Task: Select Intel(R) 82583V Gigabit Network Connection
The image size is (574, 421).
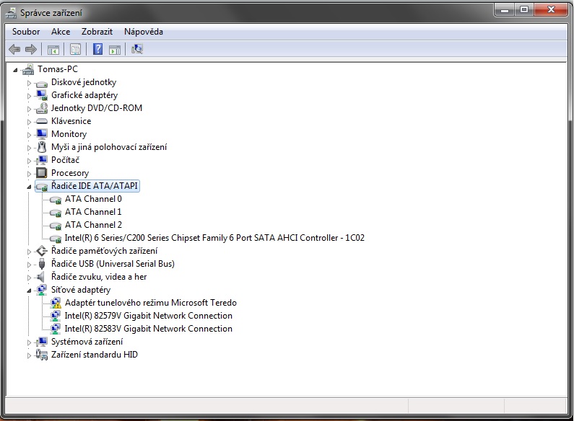Action: pos(149,329)
